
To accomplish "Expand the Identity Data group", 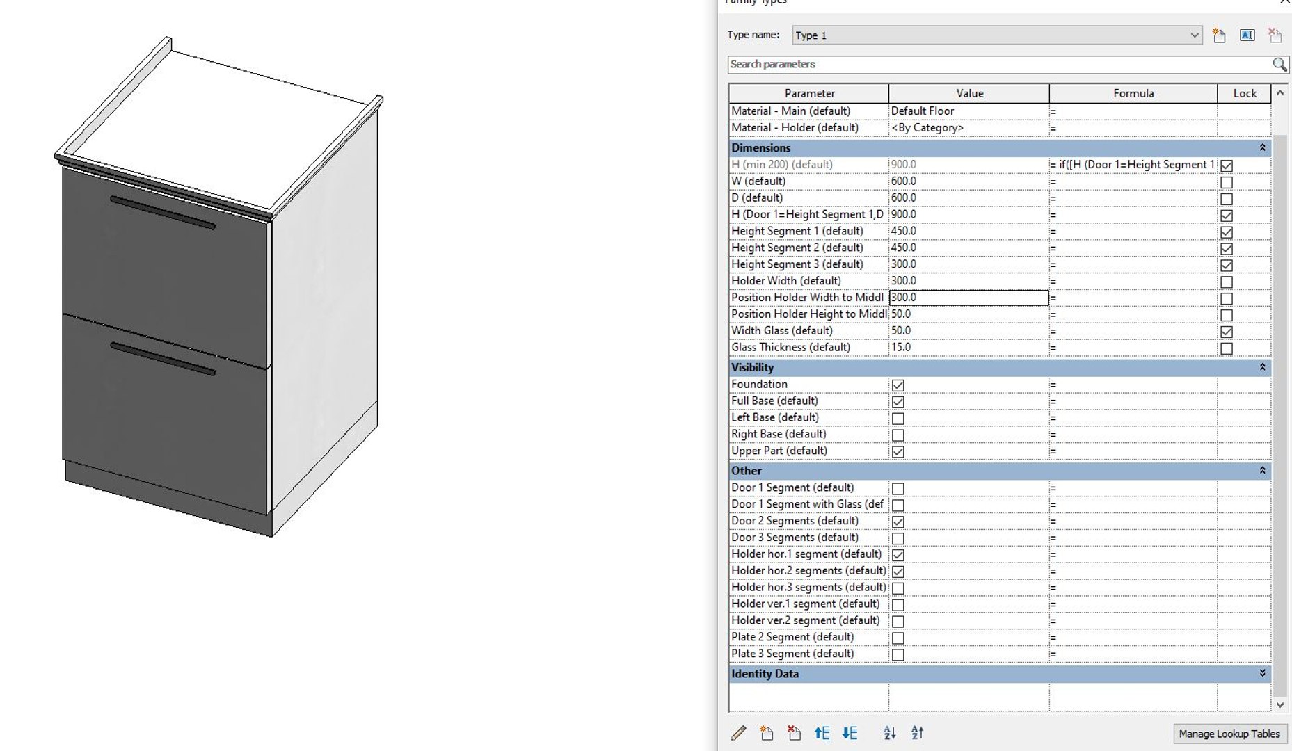I will click(1262, 673).
